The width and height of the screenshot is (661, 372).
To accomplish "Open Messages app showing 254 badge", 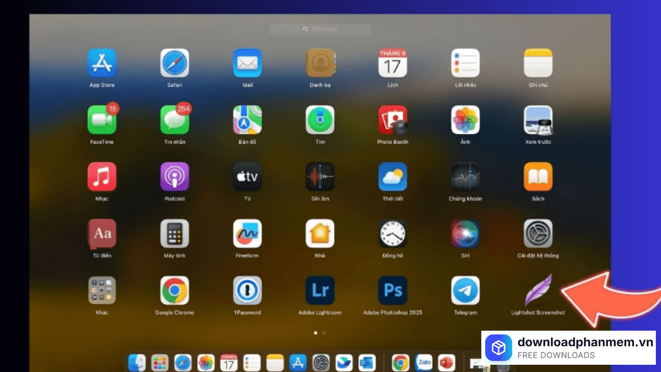I will pyautogui.click(x=175, y=121).
